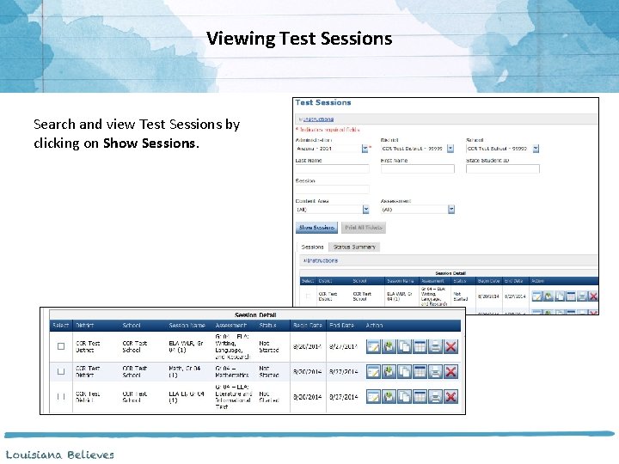The height and width of the screenshot is (464, 619).
Task: Click Assessment column header in enlarged table
Action: click(230, 326)
